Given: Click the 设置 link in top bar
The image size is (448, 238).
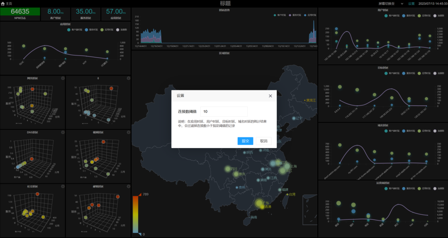Looking at the screenshot, I should 411,4.
